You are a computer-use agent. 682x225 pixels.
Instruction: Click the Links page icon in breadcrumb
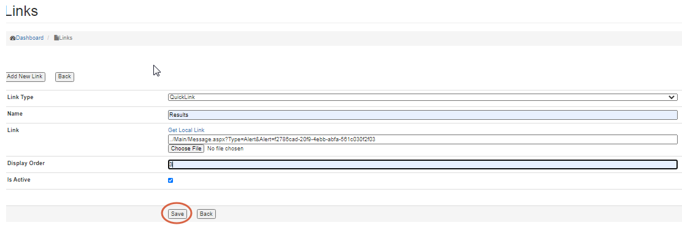pos(56,38)
